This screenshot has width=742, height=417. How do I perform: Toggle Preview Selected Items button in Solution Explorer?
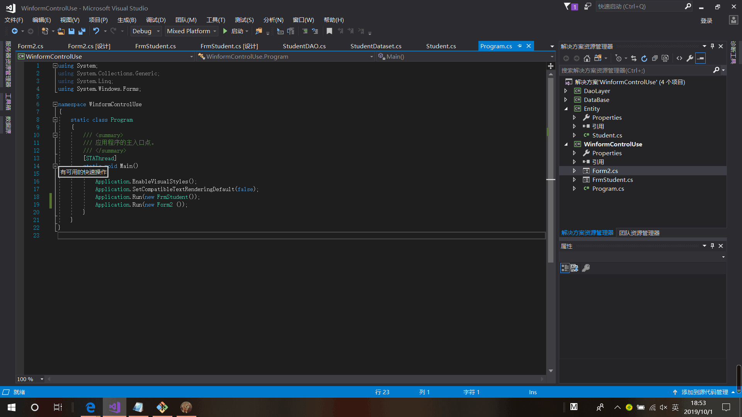point(700,58)
